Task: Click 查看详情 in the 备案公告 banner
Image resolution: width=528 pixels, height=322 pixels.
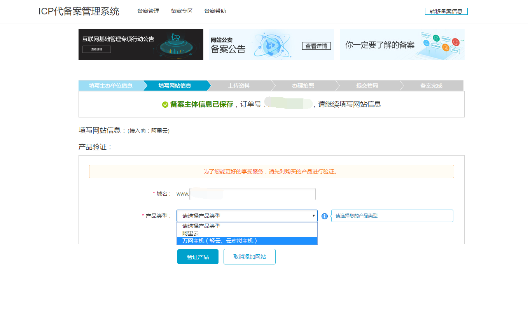Action: 316,45
